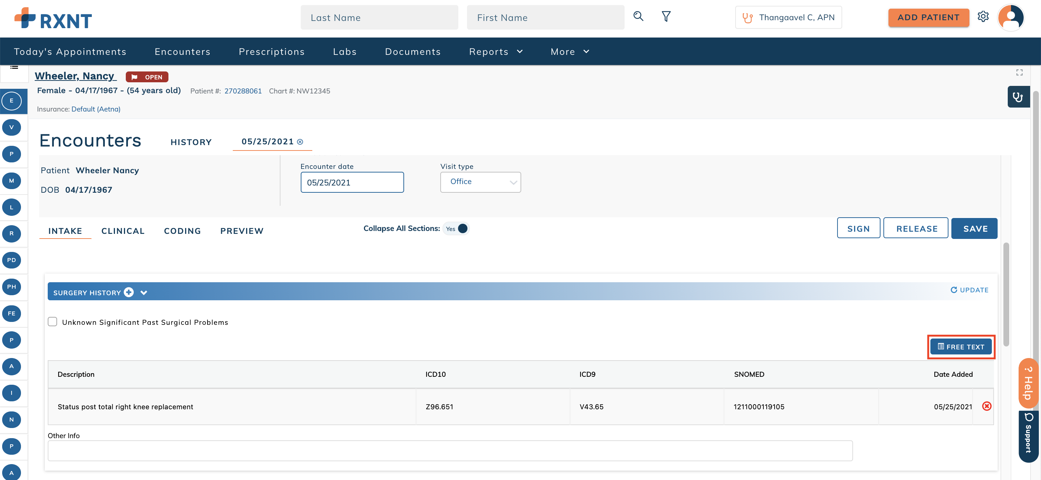Click the SIGN button
The width and height of the screenshot is (1041, 480).
pyautogui.click(x=858, y=228)
